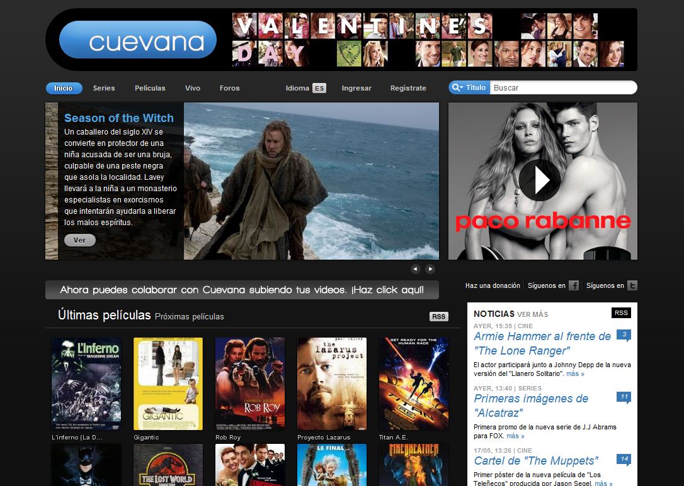Open the Batman movie poster
The image size is (684, 486).
(86, 465)
